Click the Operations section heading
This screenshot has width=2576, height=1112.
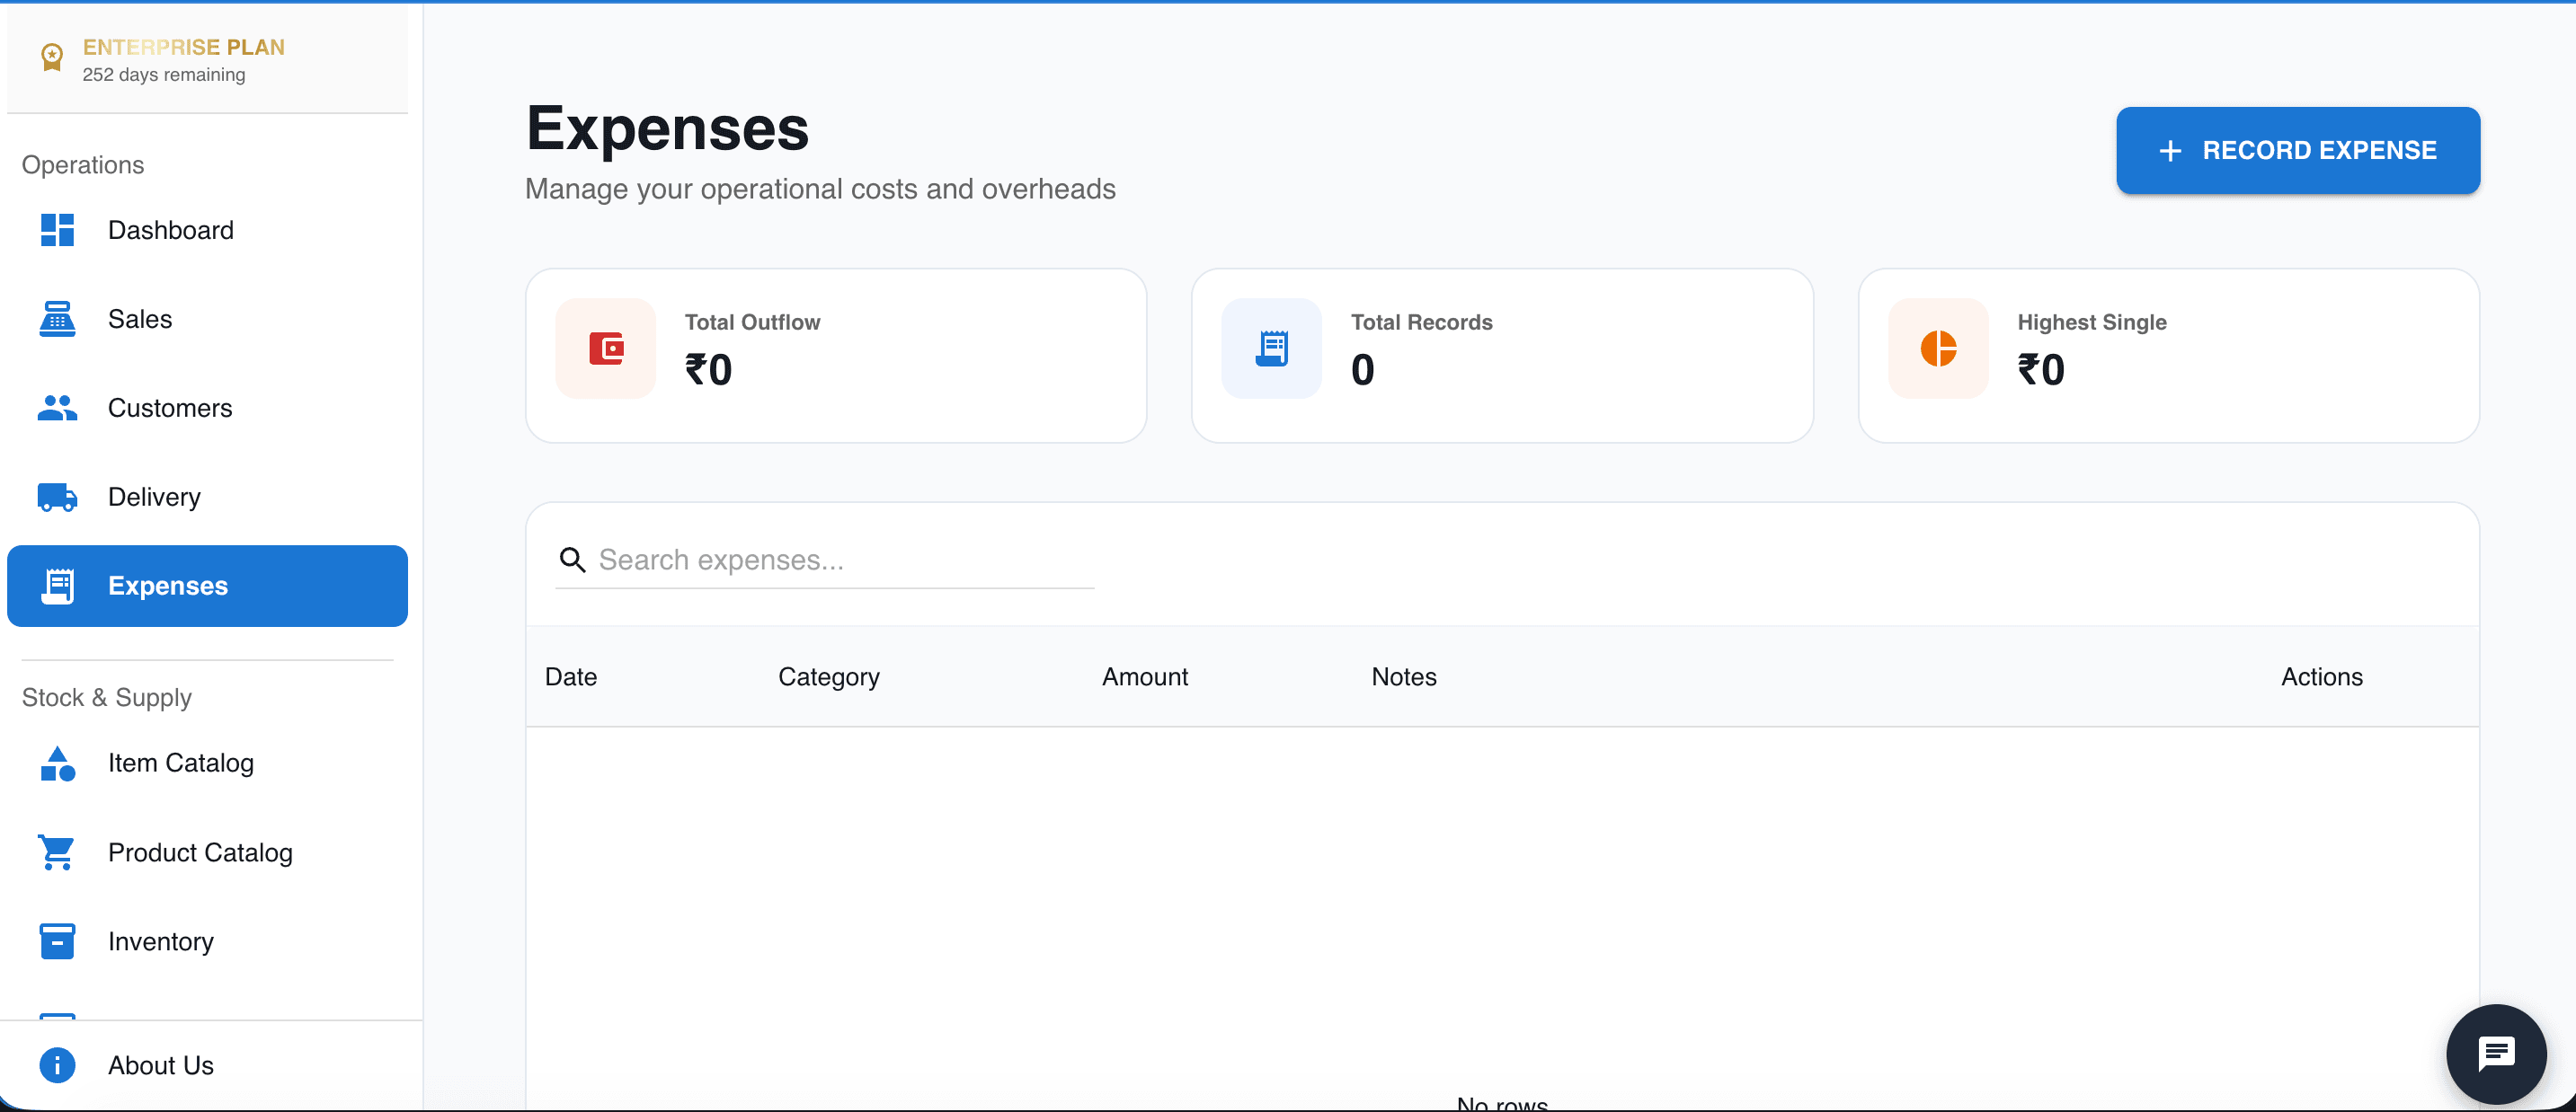pos(83,165)
